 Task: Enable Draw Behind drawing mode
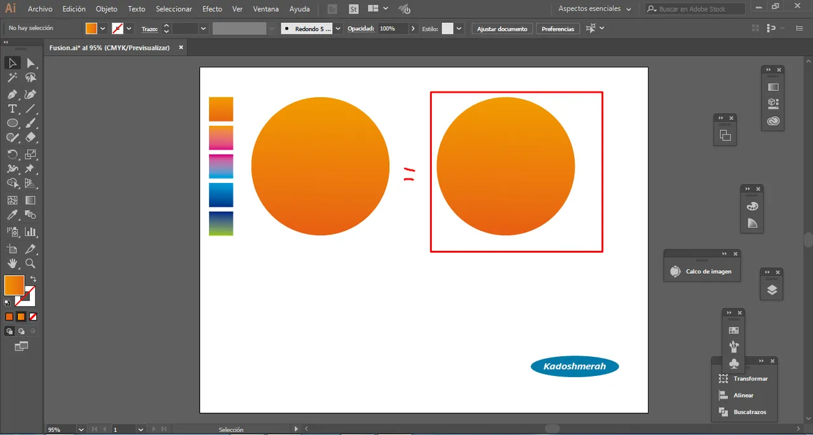[22, 331]
